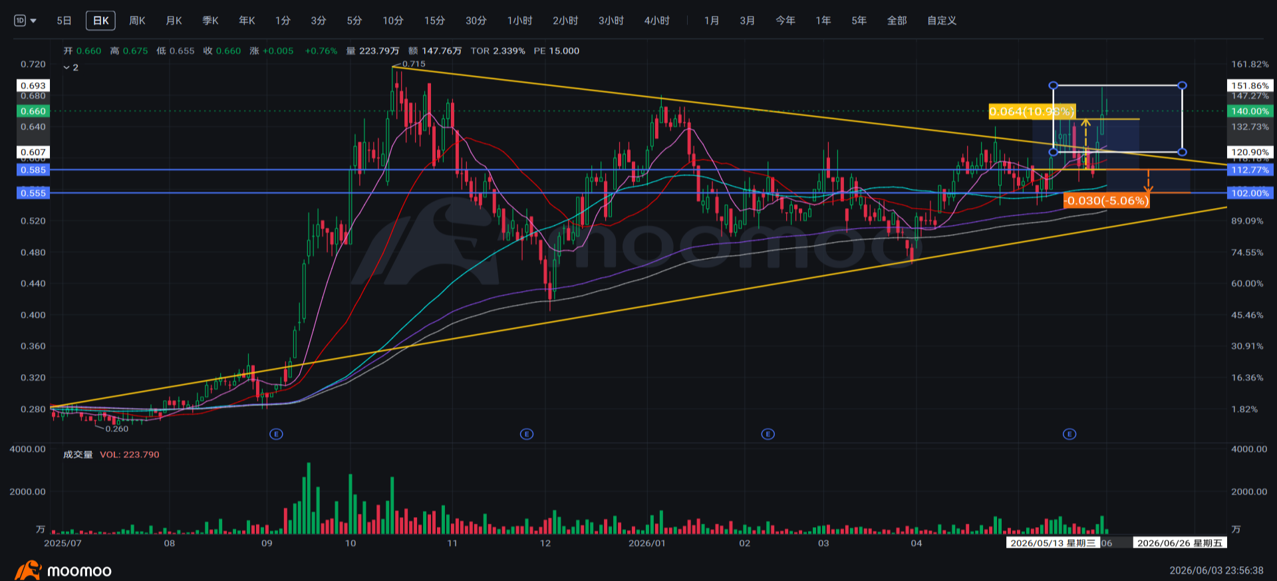Grab the bottom-right handle of measurement box

pos(1182,152)
